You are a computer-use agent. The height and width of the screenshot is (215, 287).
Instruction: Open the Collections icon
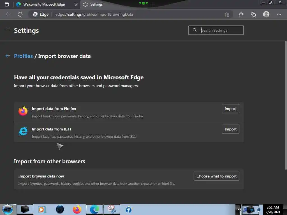[253, 14]
